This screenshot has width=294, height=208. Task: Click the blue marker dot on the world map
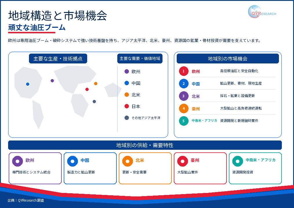[28, 84]
